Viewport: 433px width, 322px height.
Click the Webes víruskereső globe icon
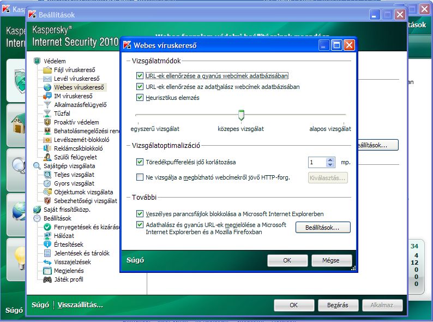47,87
